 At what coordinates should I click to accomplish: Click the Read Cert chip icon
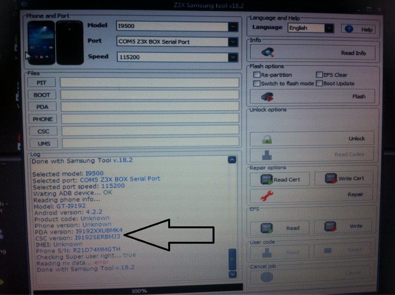click(267, 179)
